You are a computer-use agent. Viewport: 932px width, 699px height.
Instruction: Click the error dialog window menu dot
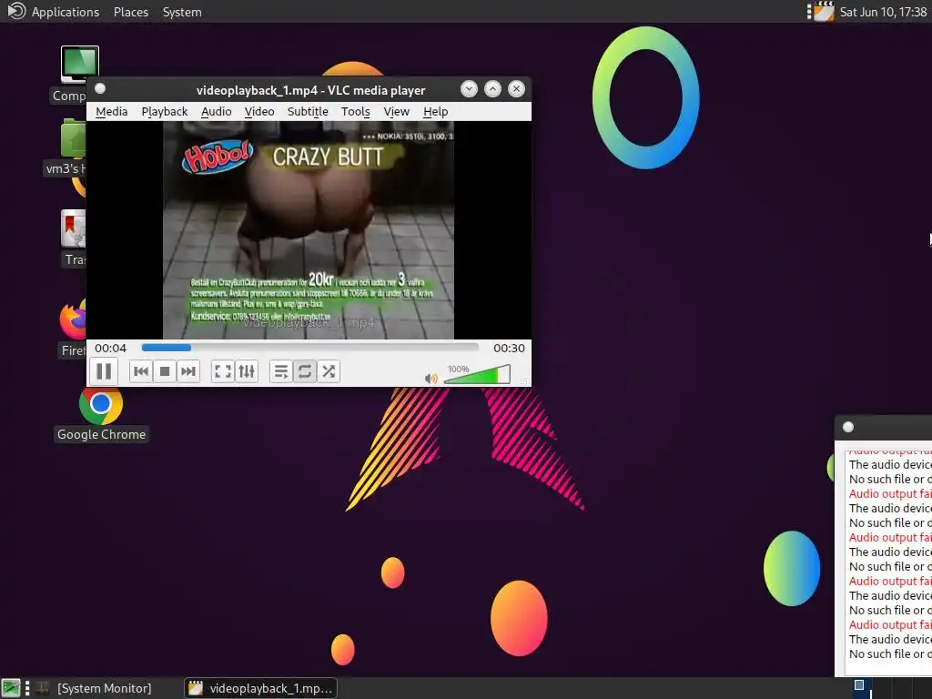point(848,427)
